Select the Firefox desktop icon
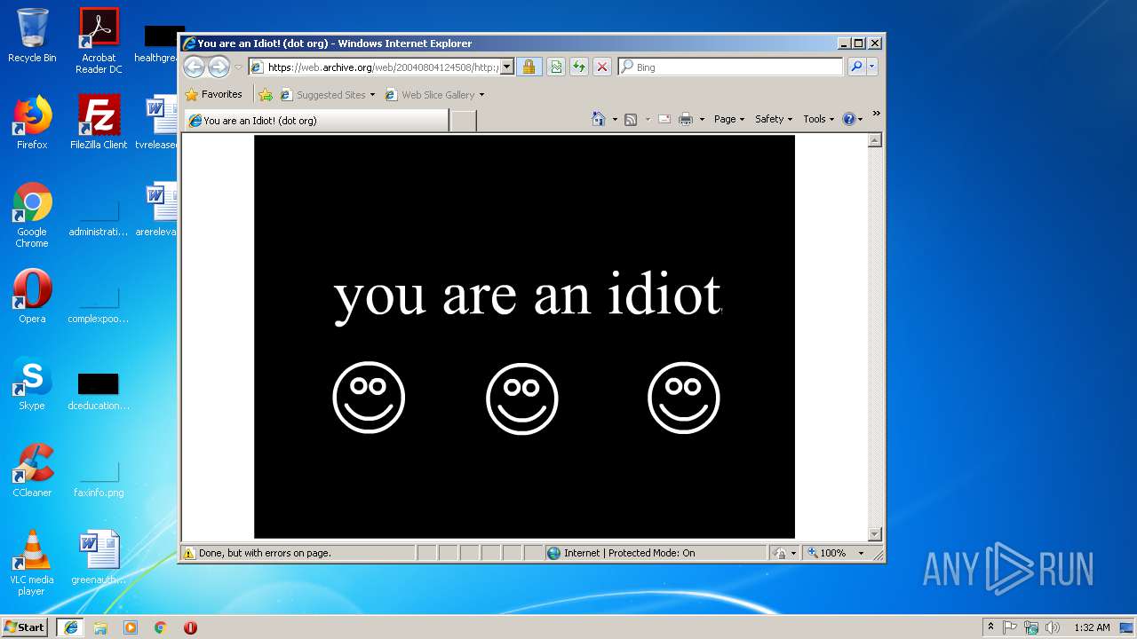 32,122
